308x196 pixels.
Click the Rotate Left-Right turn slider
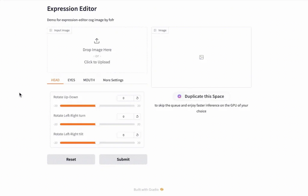[97, 124]
